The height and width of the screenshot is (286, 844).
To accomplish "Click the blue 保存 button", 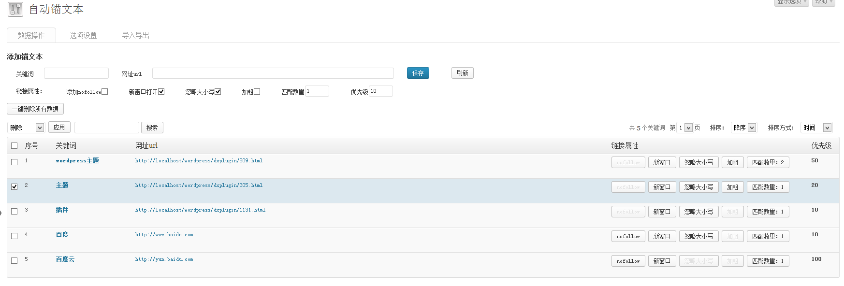I will pyautogui.click(x=418, y=73).
